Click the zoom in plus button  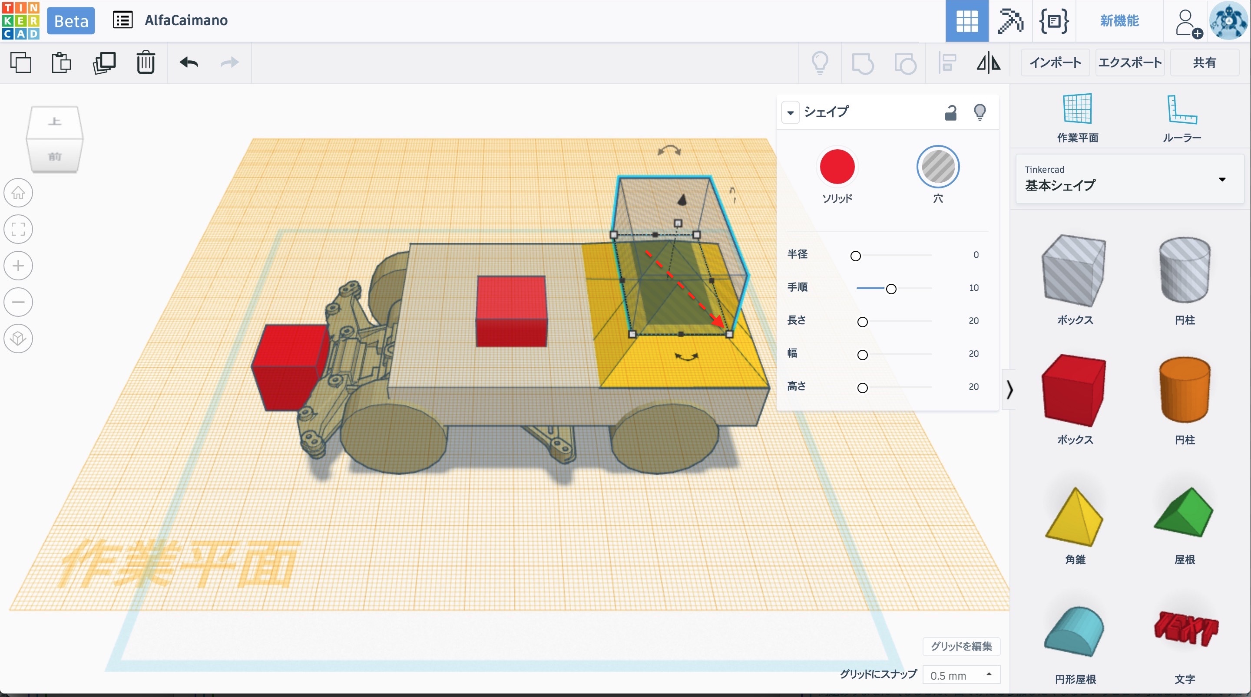(18, 266)
